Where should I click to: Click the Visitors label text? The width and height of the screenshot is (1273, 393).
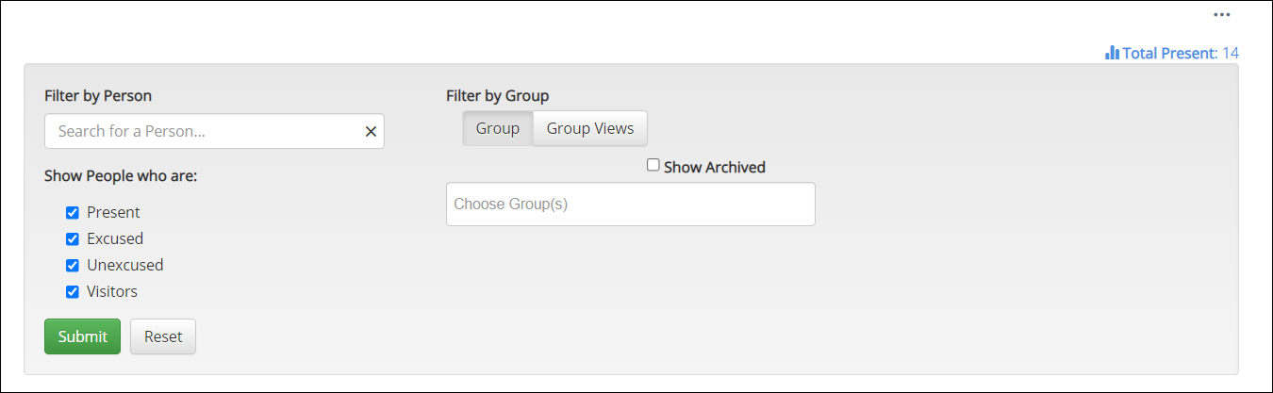(x=112, y=292)
